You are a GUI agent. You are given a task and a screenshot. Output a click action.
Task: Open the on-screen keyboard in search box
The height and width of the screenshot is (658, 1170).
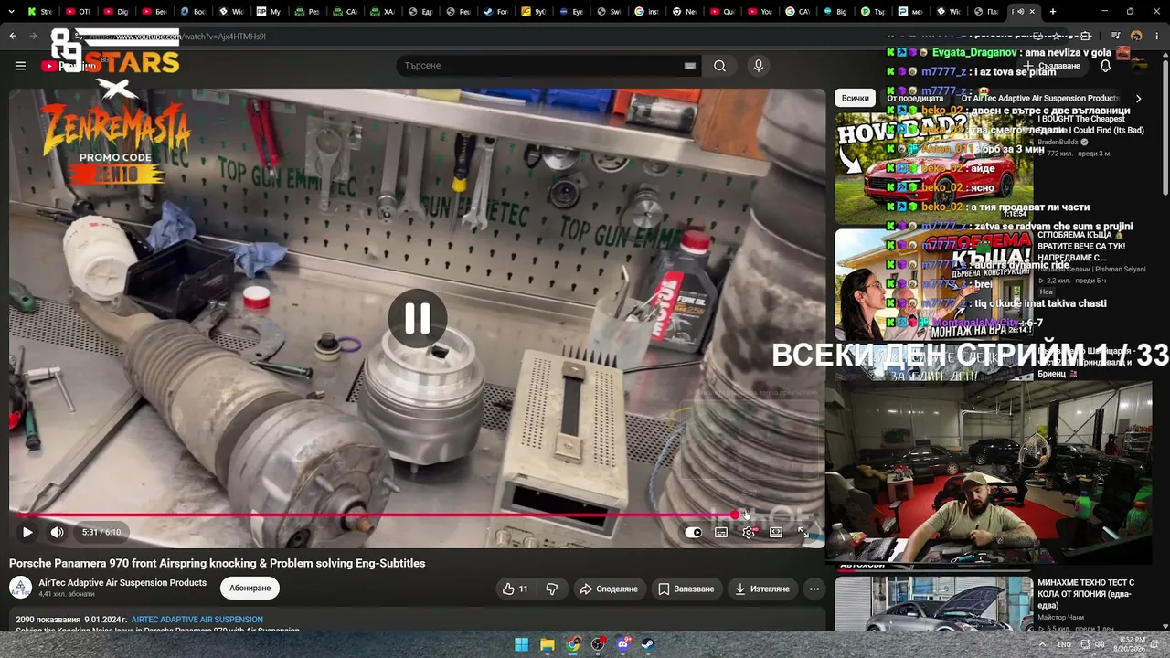pos(690,66)
